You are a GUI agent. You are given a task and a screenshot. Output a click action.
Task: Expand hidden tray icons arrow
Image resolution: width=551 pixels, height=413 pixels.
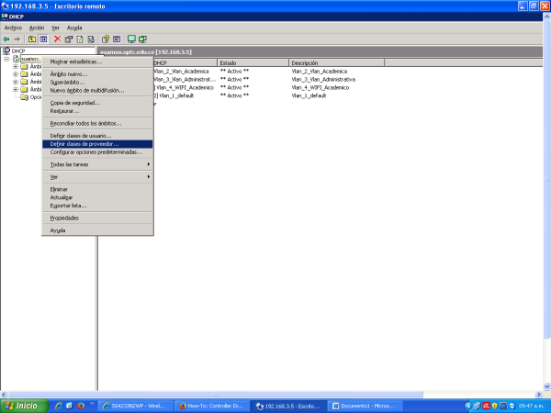click(x=467, y=406)
